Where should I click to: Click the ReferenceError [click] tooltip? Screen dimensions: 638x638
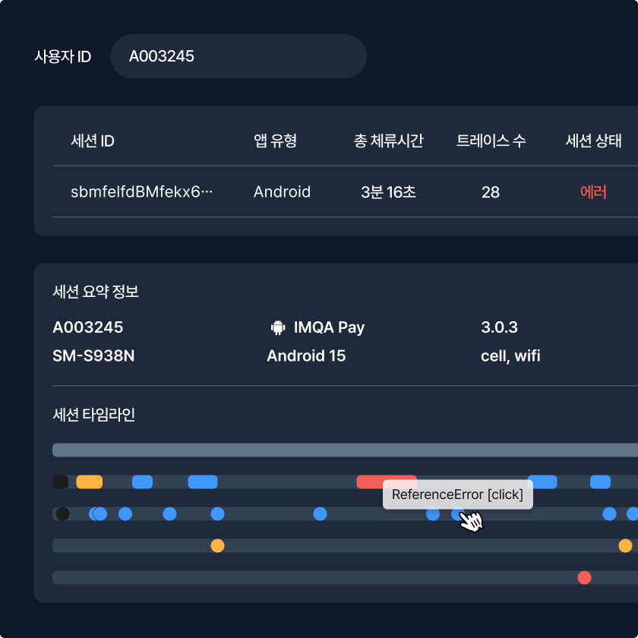(457, 494)
